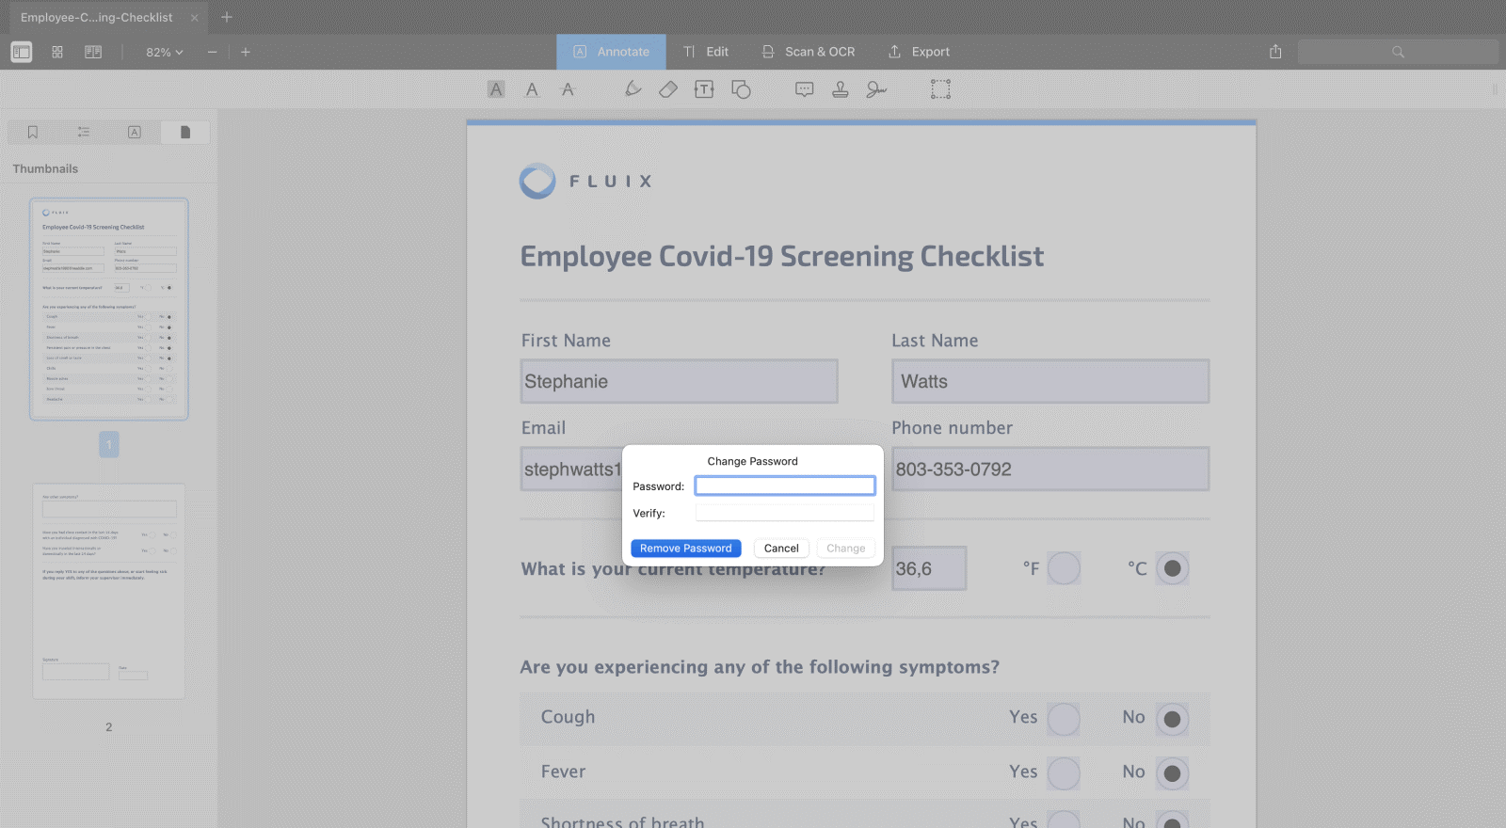Select No radio button for Fever

click(x=1172, y=773)
